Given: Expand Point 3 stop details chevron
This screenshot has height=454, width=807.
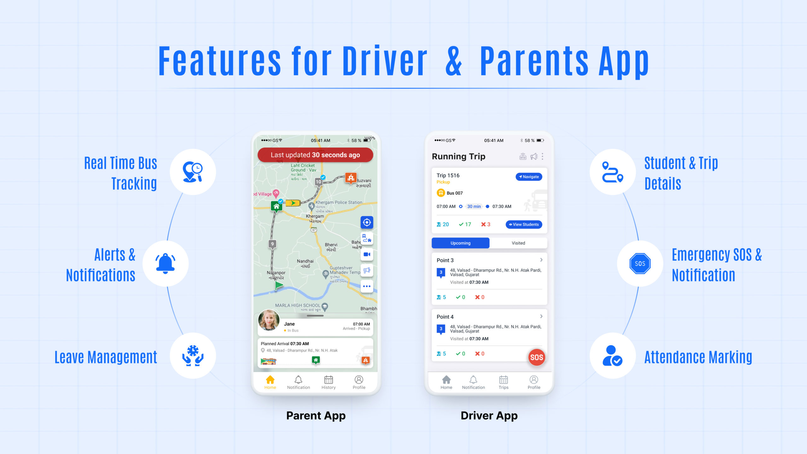Looking at the screenshot, I should (541, 259).
